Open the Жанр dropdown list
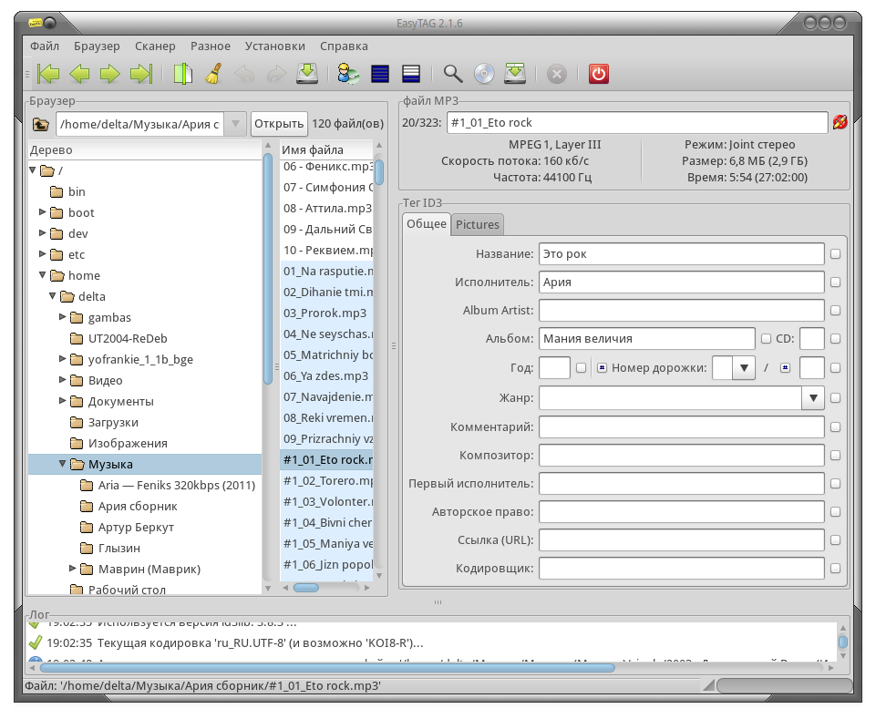This screenshot has width=876, height=719. tap(813, 398)
